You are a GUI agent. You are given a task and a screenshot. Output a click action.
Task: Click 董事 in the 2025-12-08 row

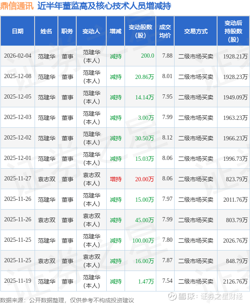tap(67, 77)
